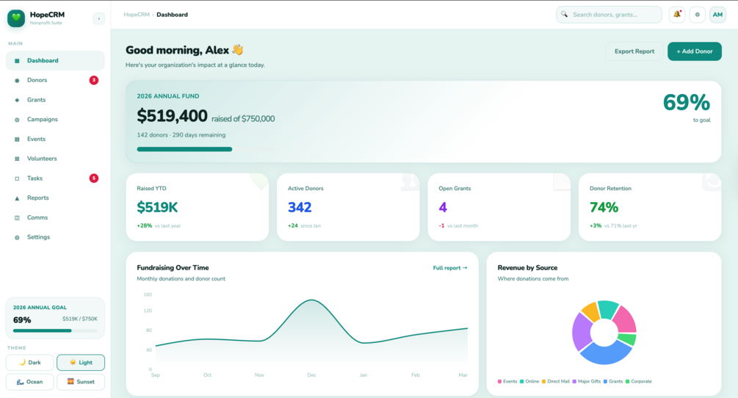The height and width of the screenshot is (398, 738).
Task: Click the AM user avatar
Action: 717,15
